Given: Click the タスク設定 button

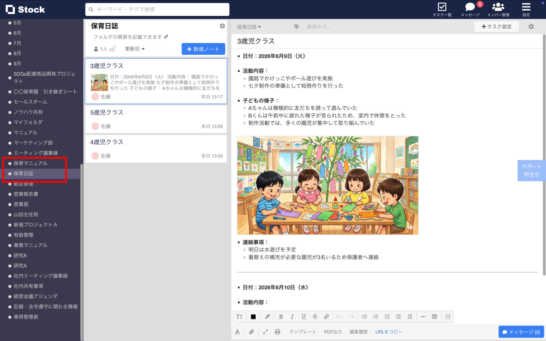Looking at the screenshot, I should (x=497, y=26).
